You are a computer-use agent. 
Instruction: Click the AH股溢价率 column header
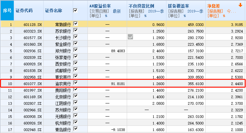[107, 11]
